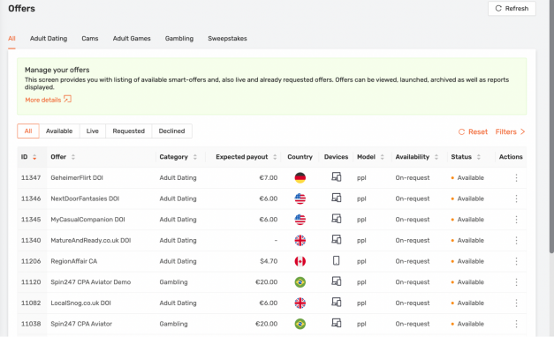Screen dimensions: 554x337
Task: Open actions menu for LocalSnog.co.uk DOI
Action: coord(516,303)
